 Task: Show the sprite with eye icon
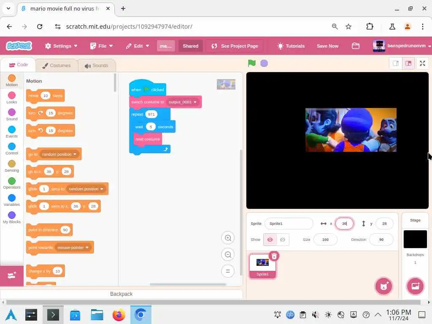[x=270, y=240]
